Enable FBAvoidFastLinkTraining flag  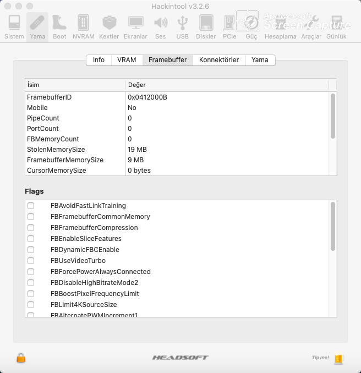[31, 206]
